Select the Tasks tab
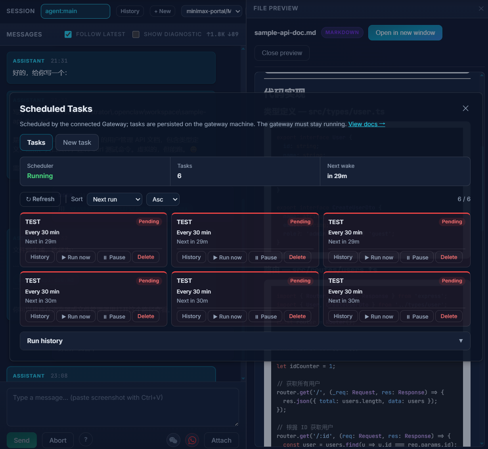 (36, 142)
